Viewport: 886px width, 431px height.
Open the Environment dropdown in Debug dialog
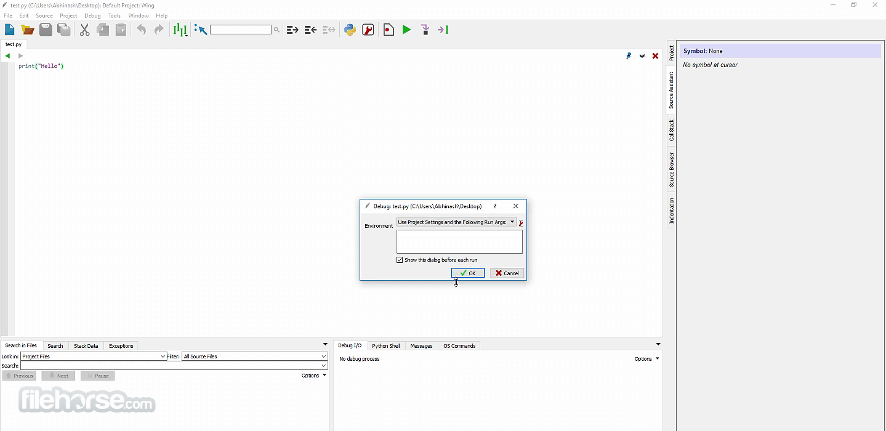pos(456,222)
